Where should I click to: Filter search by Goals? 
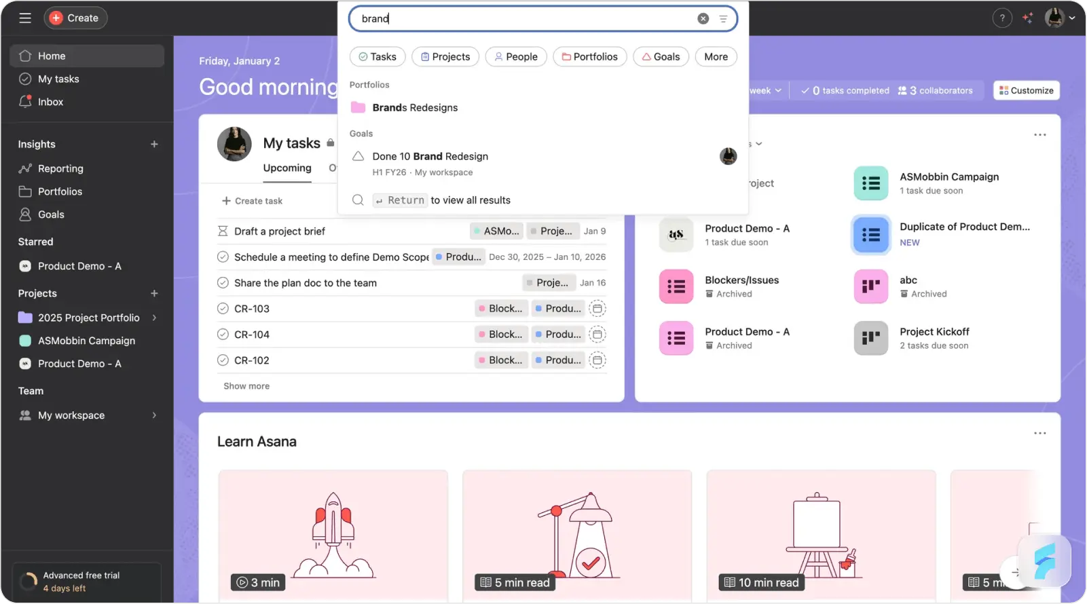[x=661, y=57]
